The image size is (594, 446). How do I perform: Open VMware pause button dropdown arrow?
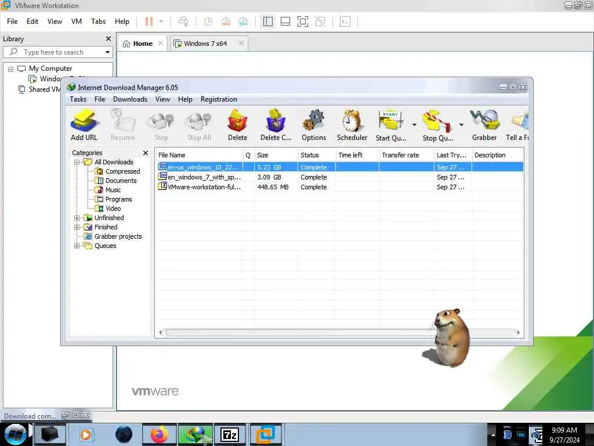pyautogui.click(x=161, y=21)
